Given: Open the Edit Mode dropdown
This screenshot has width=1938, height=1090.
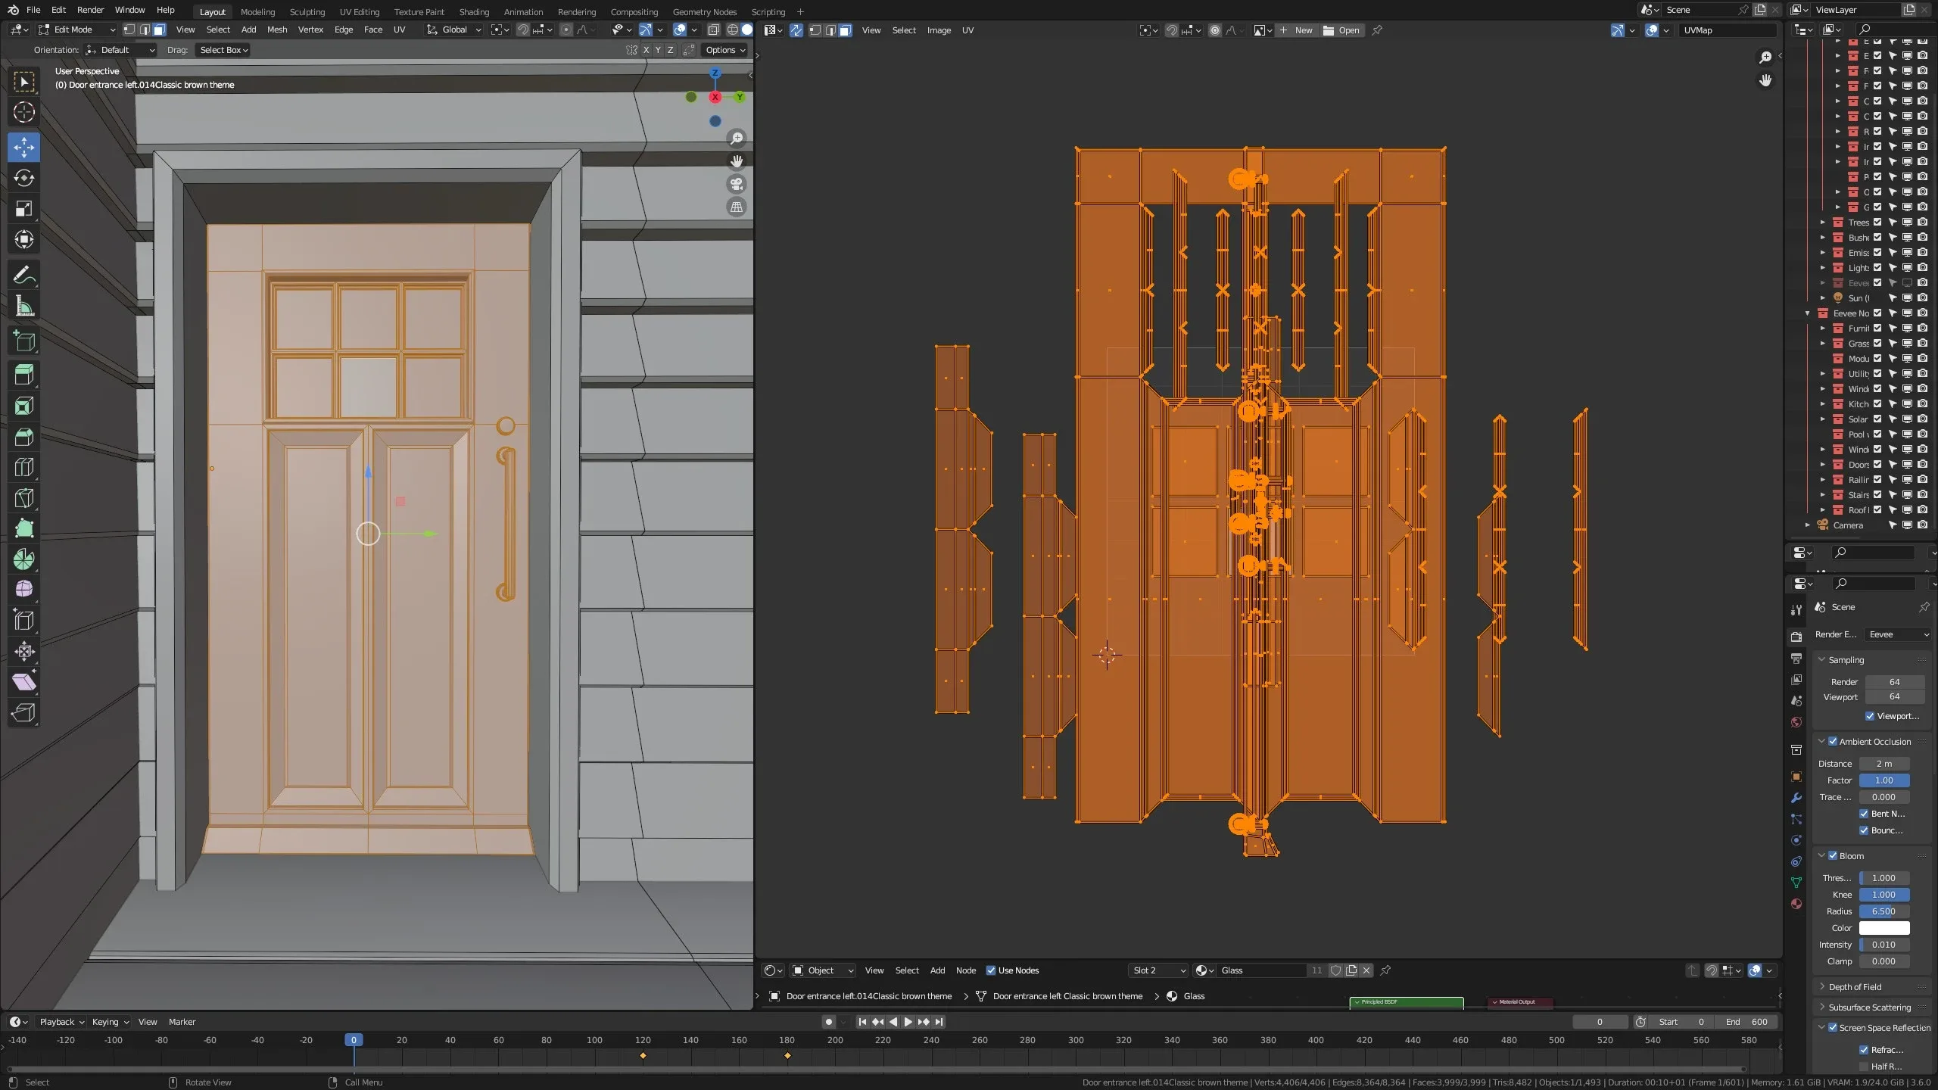Looking at the screenshot, I should pos(76,30).
